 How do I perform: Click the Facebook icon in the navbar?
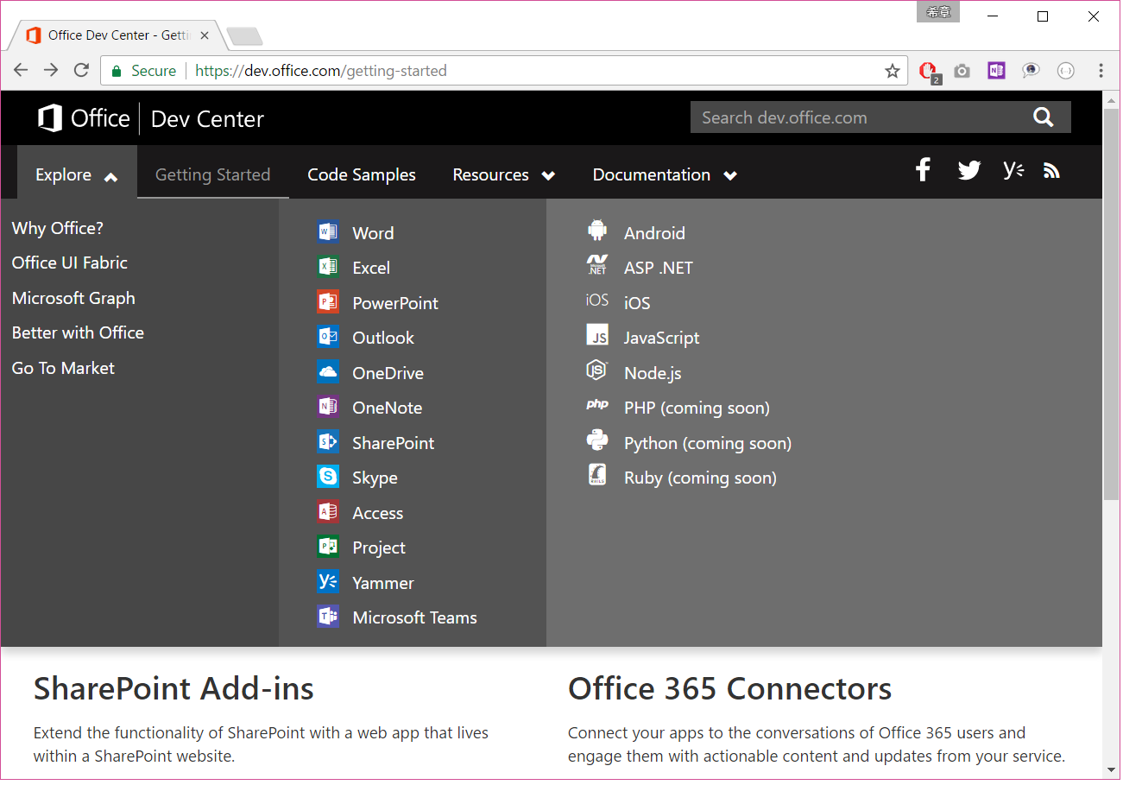click(923, 170)
